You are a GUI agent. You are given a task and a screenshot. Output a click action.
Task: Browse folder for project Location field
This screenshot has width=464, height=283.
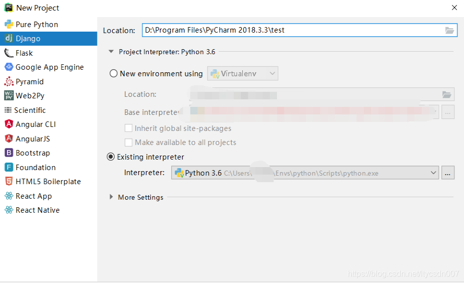point(449,30)
